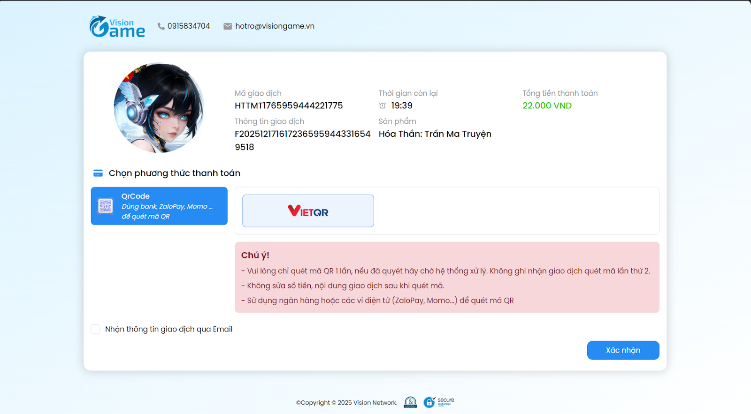Viewport: 751px width, 414px height.
Task: Click the hotline number 0915834704
Action: pyautogui.click(x=189, y=26)
